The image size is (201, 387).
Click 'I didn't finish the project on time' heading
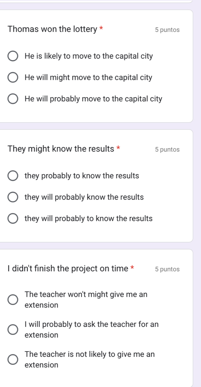click(x=68, y=269)
